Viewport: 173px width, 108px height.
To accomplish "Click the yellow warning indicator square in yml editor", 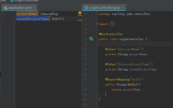I will pos(80,13).
